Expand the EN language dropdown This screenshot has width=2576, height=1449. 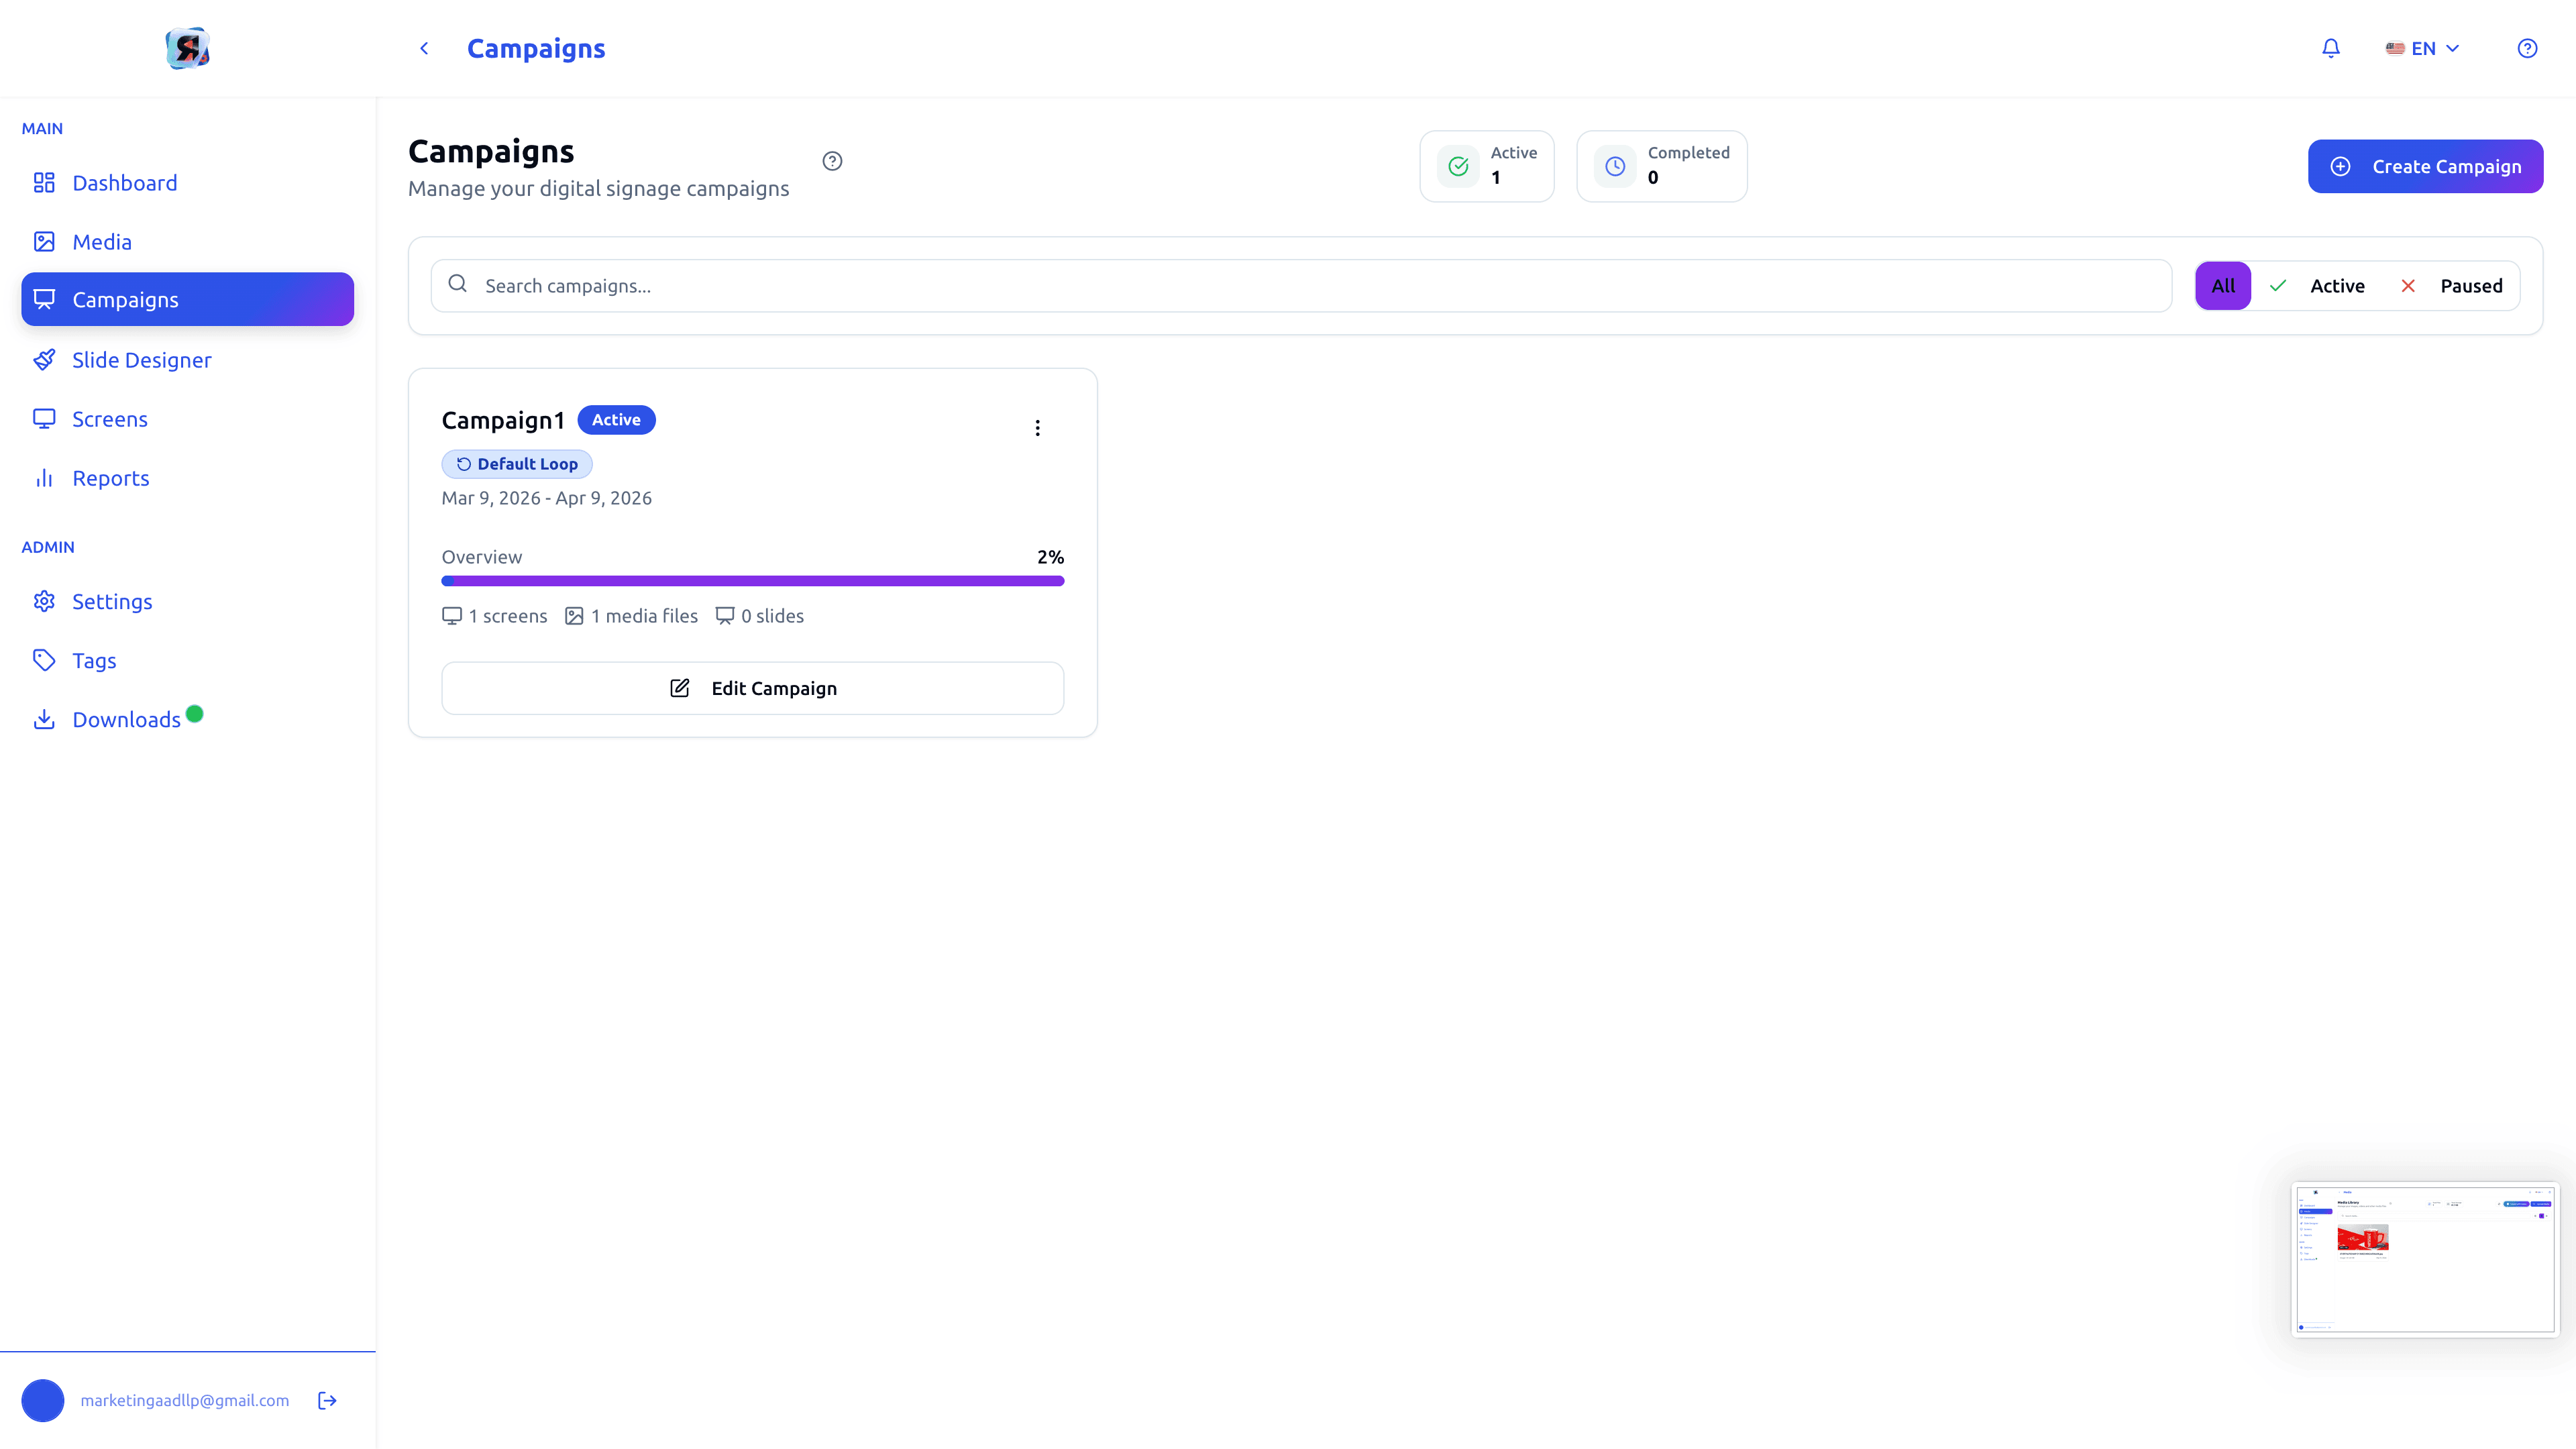pyautogui.click(x=2422, y=48)
